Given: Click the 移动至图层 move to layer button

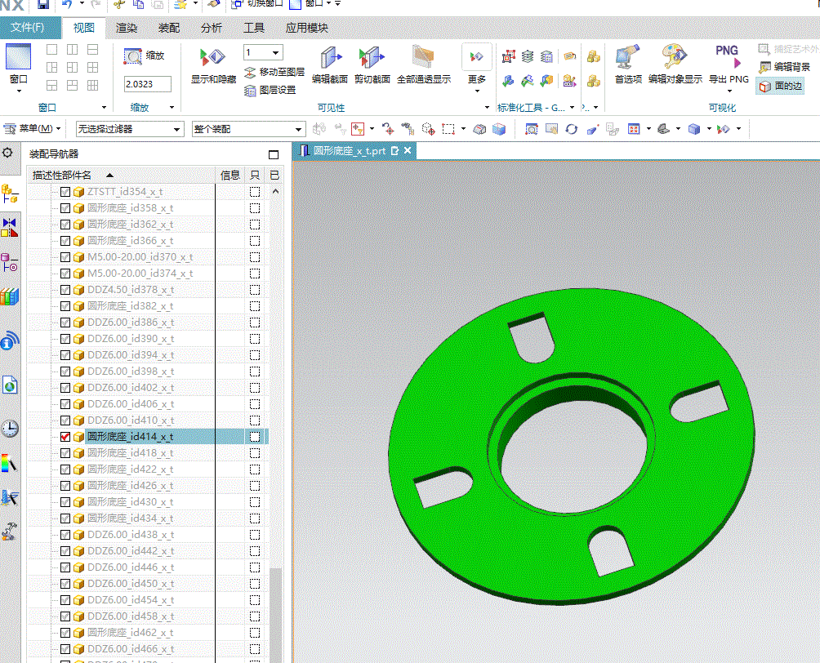Looking at the screenshot, I should coord(274,72).
